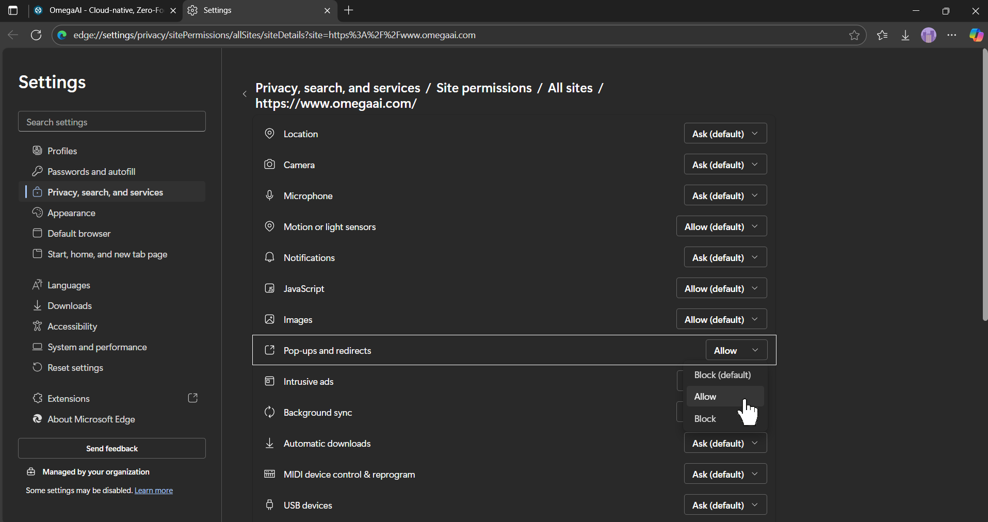Viewport: 988px width, 522px height.
Task: Open the Location 'Ask (default)' dropdown
Action: 725,133
